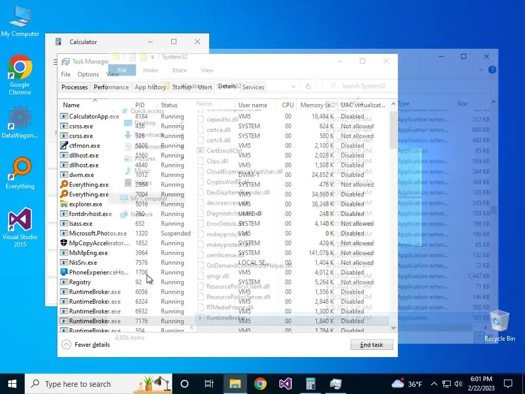
Task: Select the Recycle Bin desktop icon
Action: coord(499,326)
